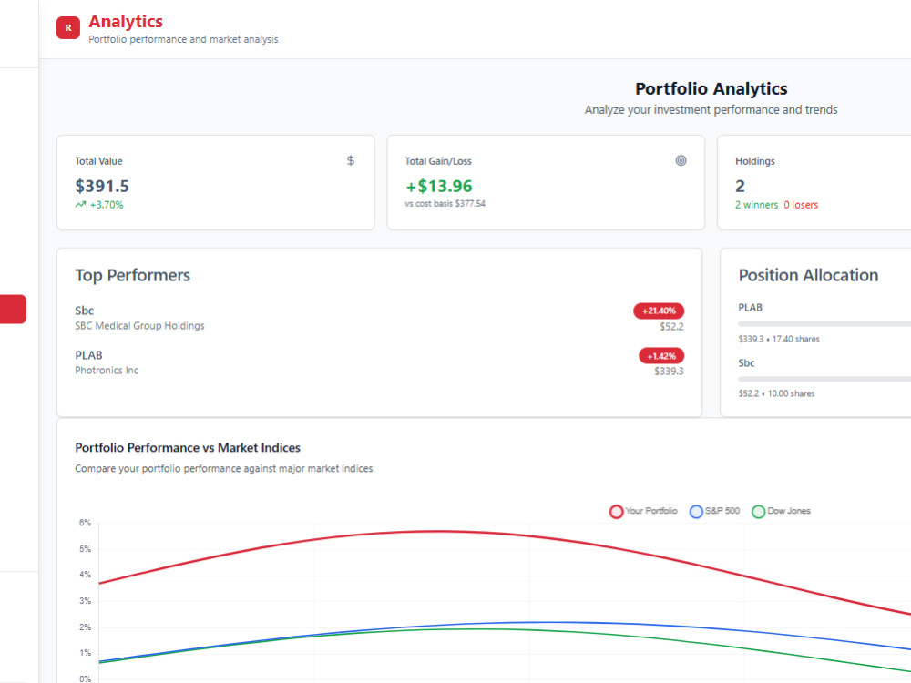Click '$339.3 • 17.40 shares' text
The width and height of the screenshot is (911, 683).
tap(779, 339)
